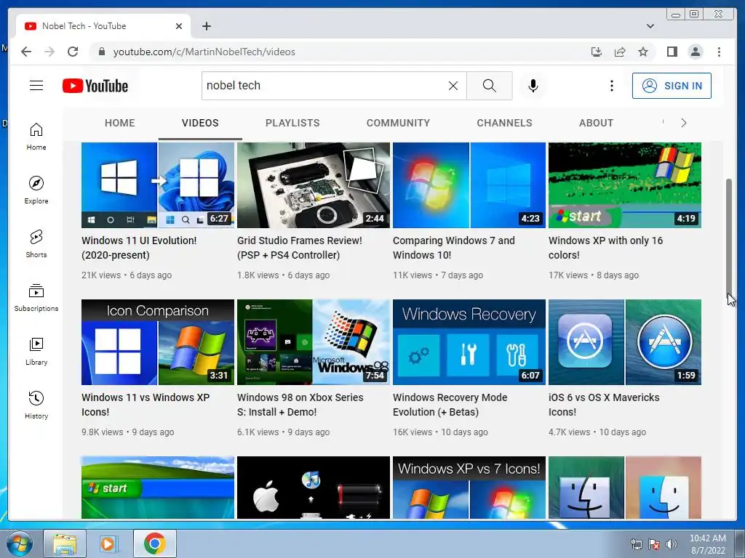Open Explore in the sidebar
The width and height of the screenshot is (745, 558).
point(36,190)
